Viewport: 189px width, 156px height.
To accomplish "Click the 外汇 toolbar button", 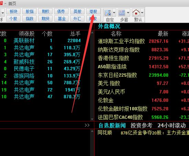I will [77, 19].
